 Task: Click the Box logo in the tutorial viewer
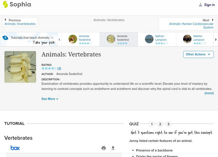coord(16,147)
